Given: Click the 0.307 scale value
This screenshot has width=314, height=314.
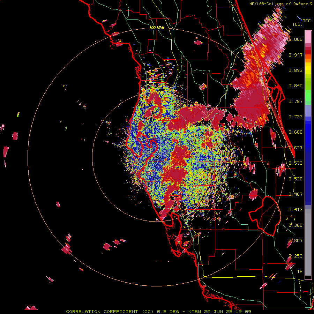Looking at the screenshot, I should (296, 241).
